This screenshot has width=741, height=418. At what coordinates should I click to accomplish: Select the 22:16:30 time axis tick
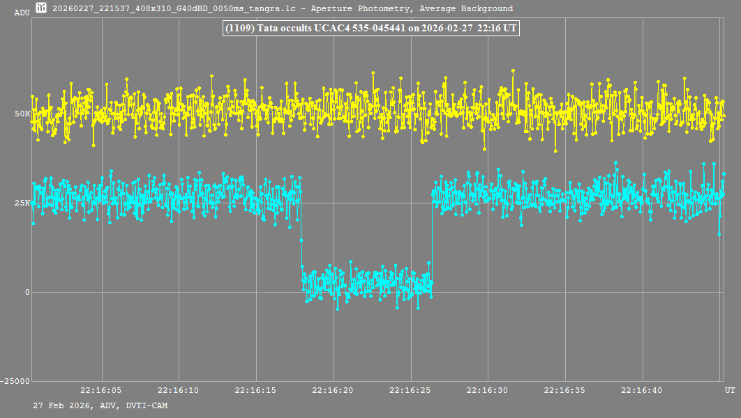click(487, 391)
